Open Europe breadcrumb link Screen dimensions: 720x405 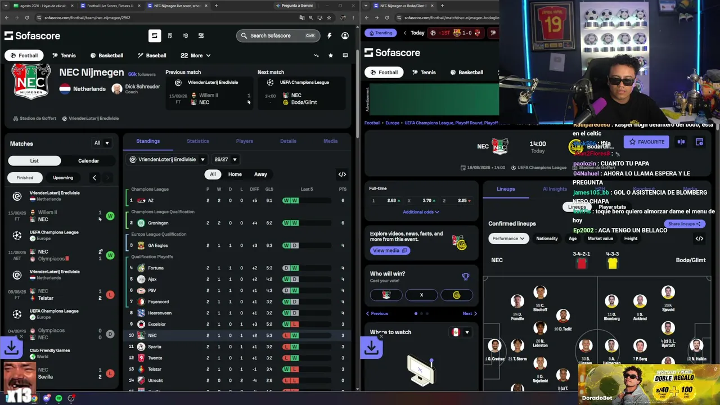tap(393, 123)
